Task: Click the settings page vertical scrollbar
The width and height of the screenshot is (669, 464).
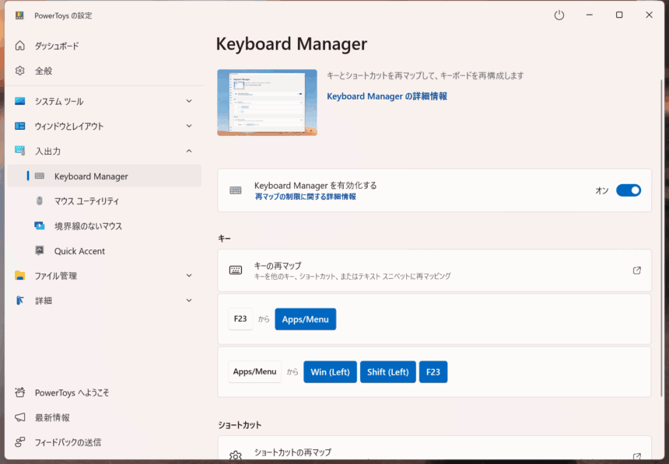Action: 662,239
